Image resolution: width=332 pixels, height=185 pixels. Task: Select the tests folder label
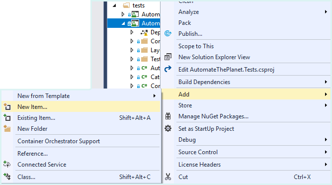coord(139,5)
